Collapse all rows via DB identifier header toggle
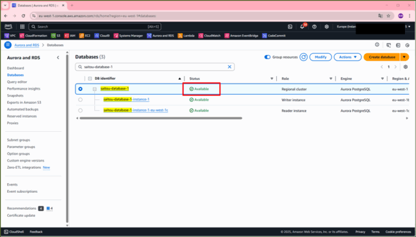Screen dimensions: 416x237 click(x=90, y=79)
